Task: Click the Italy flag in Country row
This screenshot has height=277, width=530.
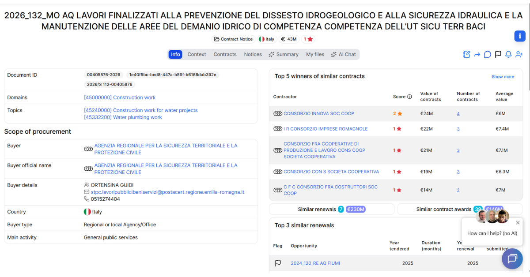Action: click(x=87, y=212)
